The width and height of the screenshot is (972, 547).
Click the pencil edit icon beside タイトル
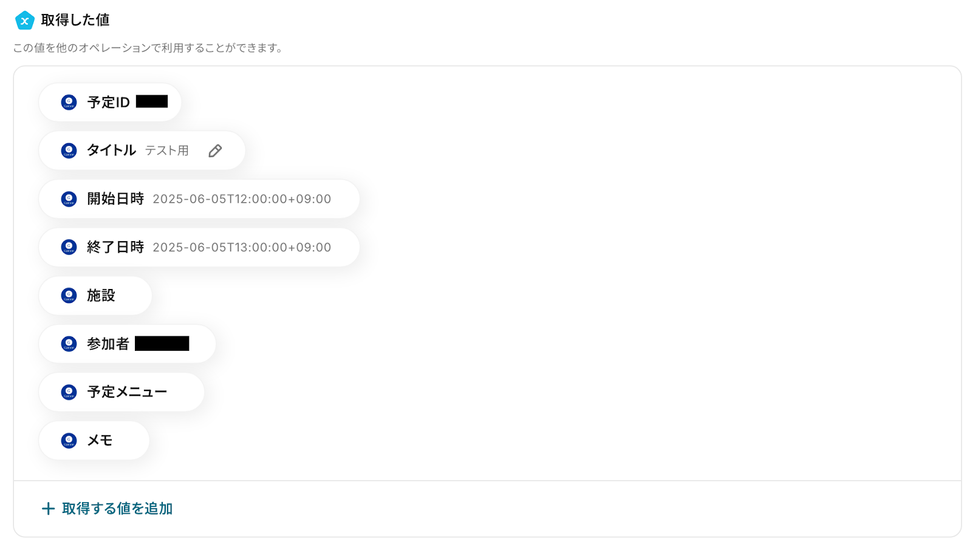pyautogui.click(x=215, y=151)
